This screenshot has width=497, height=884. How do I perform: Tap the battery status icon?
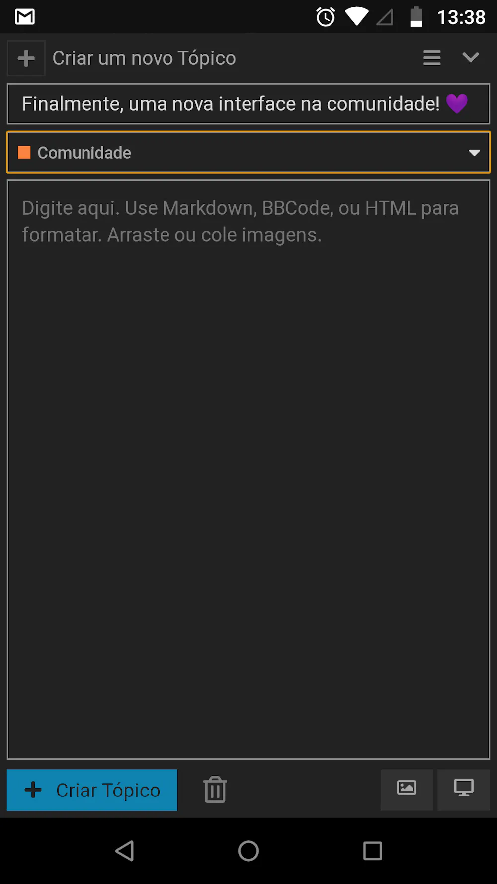tap(416, 17)
